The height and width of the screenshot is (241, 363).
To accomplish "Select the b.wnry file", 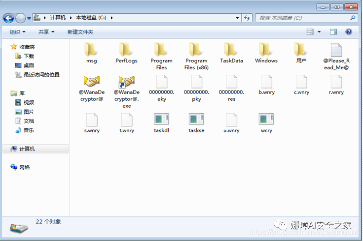I will click(266, 85).
